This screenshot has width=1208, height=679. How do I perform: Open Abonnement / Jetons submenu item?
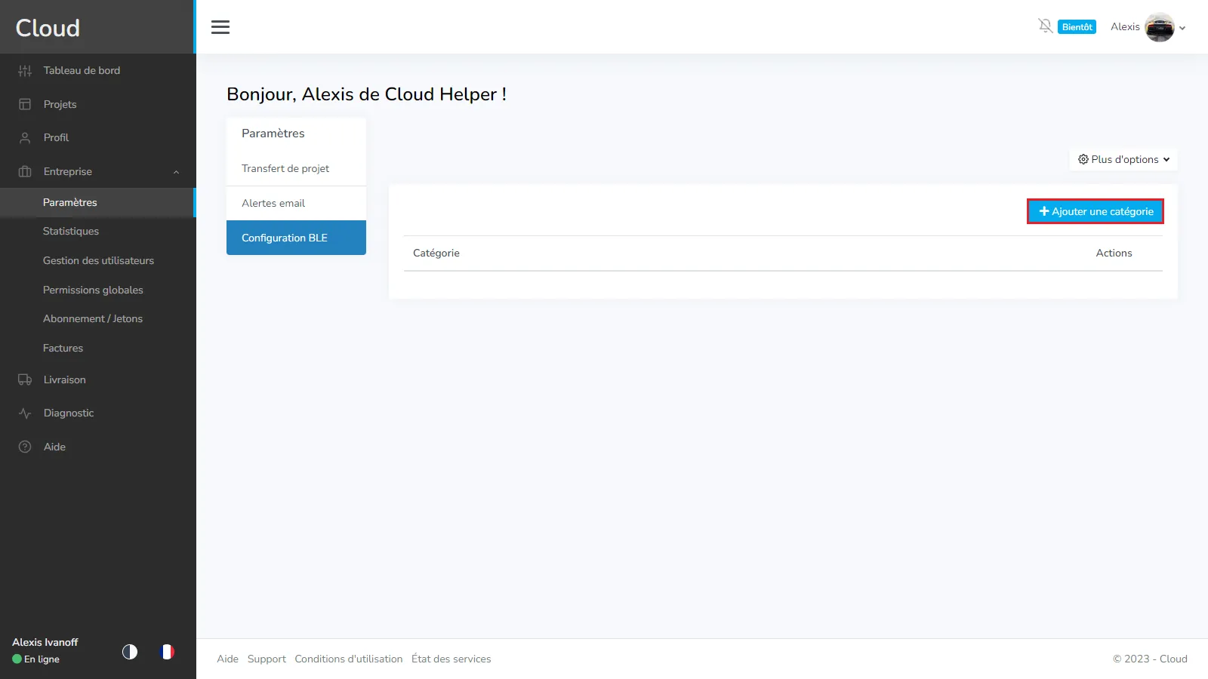[93, 318]
